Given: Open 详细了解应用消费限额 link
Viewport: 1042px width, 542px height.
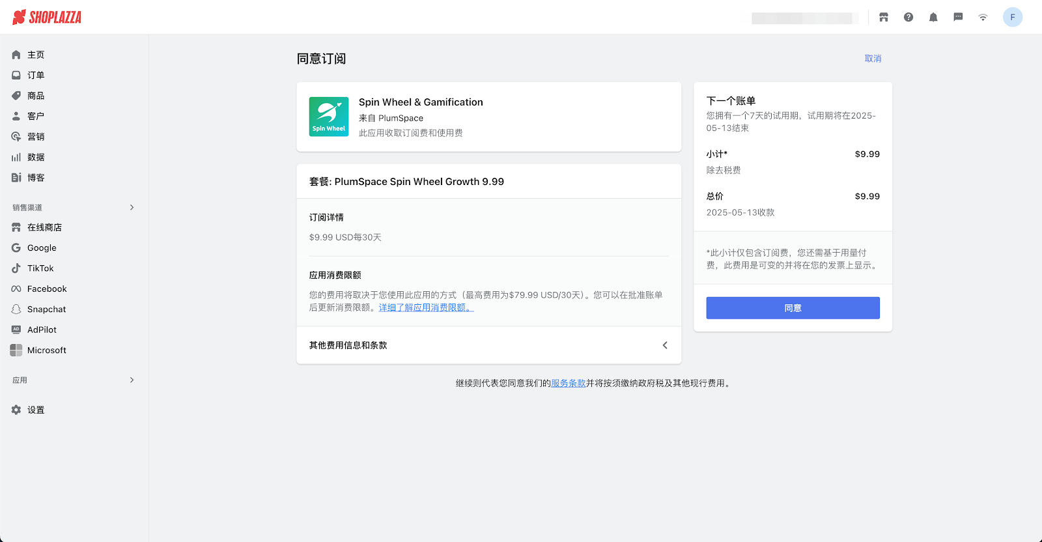Looking at the screenshot, I should (x=426, y=307).
